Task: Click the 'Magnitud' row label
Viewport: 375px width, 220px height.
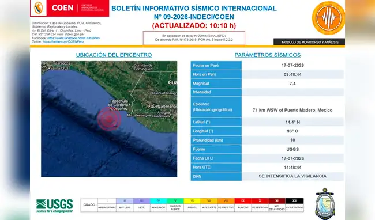Action: (x=201, y=84)
